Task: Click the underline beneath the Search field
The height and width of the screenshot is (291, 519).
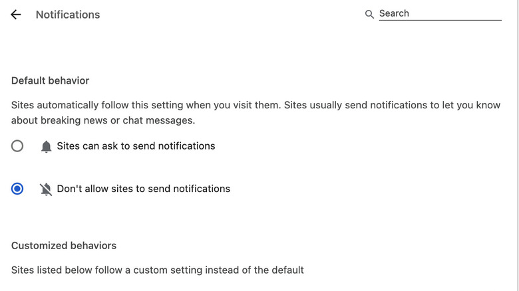Action: coord(440,21)
